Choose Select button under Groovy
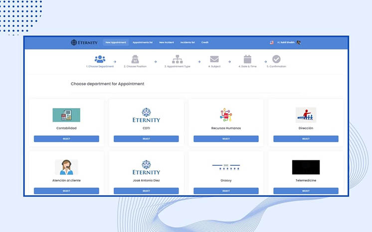The image size is (372, 232). tap(226, 191)
